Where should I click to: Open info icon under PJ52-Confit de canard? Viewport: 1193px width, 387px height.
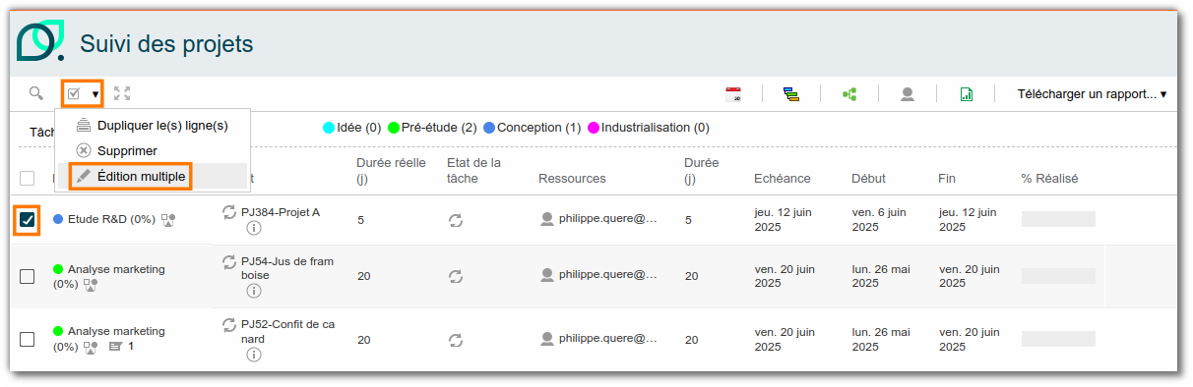(253, 355)
